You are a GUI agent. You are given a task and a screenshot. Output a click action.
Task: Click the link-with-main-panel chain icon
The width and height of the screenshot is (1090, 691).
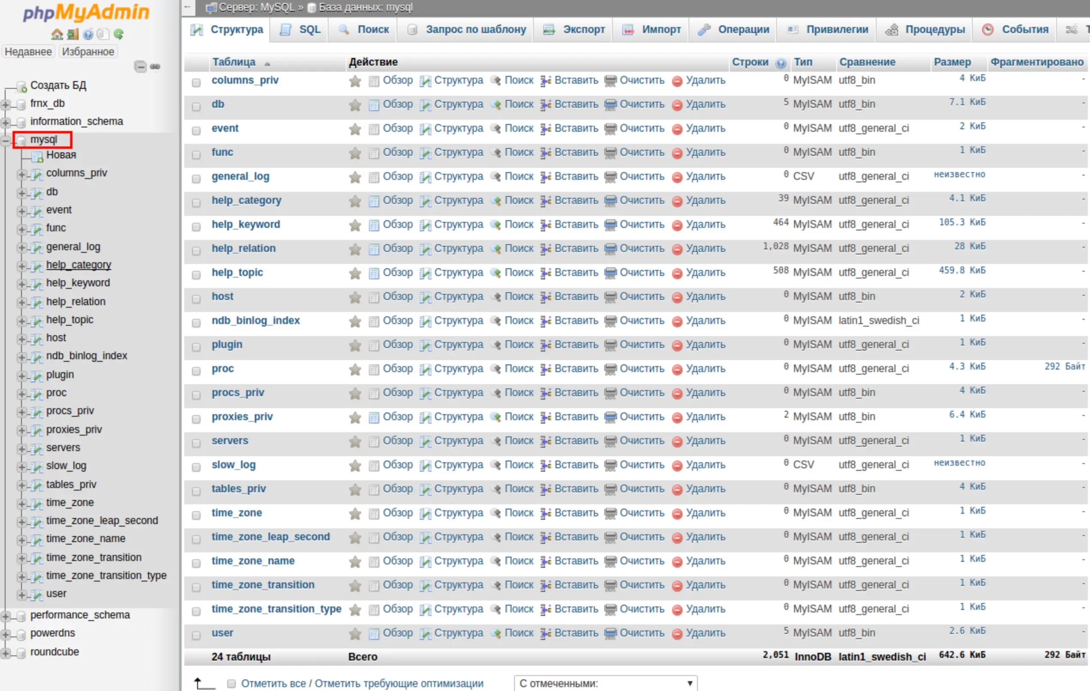point(155,67)
